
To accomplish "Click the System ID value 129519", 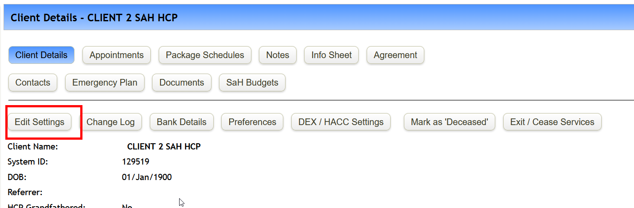I will (x=136, y=162).
